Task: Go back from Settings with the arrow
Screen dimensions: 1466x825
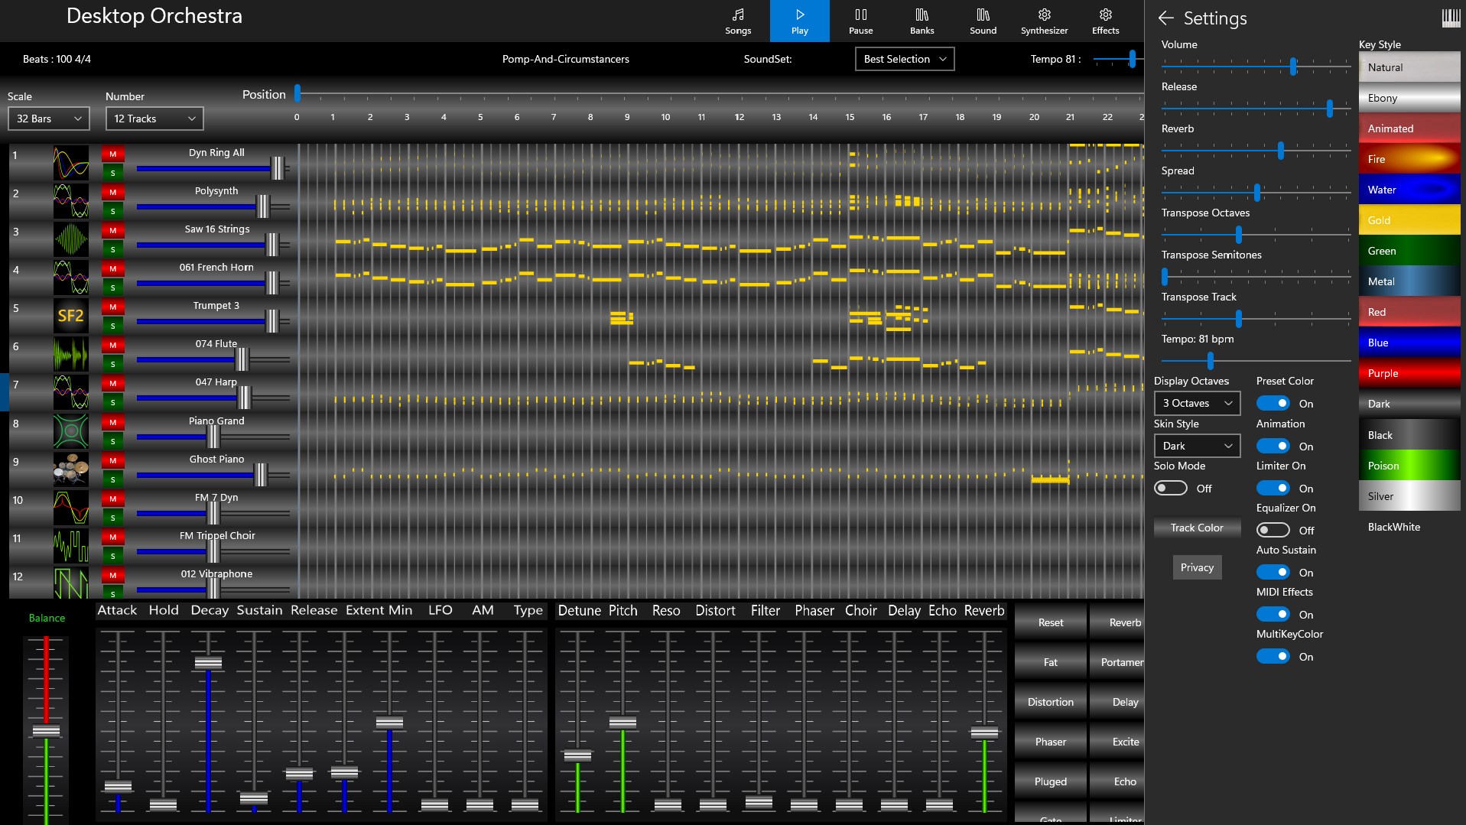Action: pos(1165,18)
